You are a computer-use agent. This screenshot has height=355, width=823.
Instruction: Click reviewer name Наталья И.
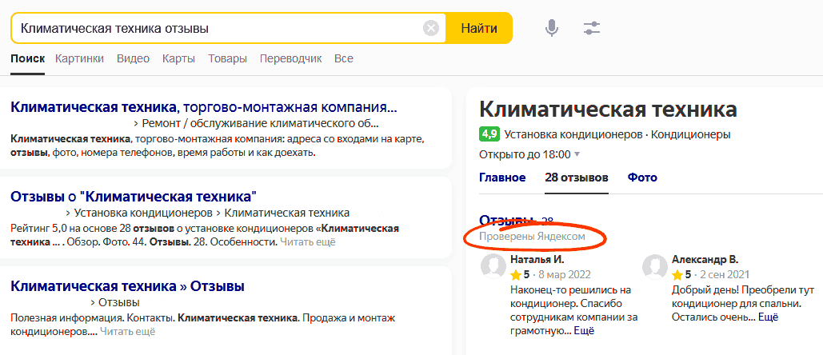(x=537, y=259)
